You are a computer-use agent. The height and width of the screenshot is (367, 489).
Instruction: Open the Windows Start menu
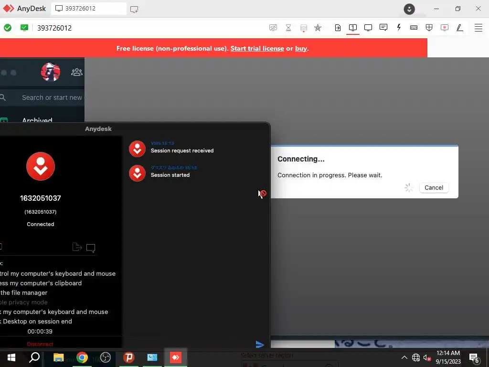(x=11, y=357)
